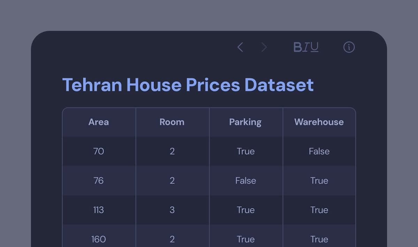Click the forward chevron arrow
The width and height of the screenshot is (418, 247).
coord(264,47)
